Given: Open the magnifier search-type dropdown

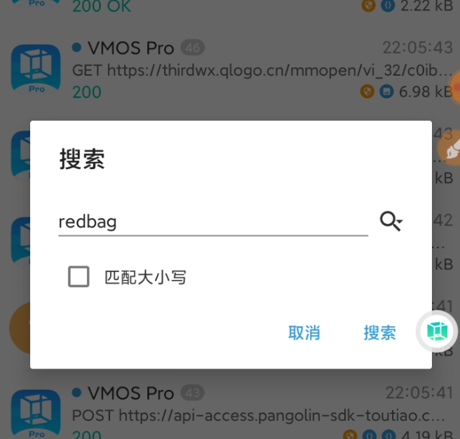Looking at the screenshot, I should click(x=391, y=221).
